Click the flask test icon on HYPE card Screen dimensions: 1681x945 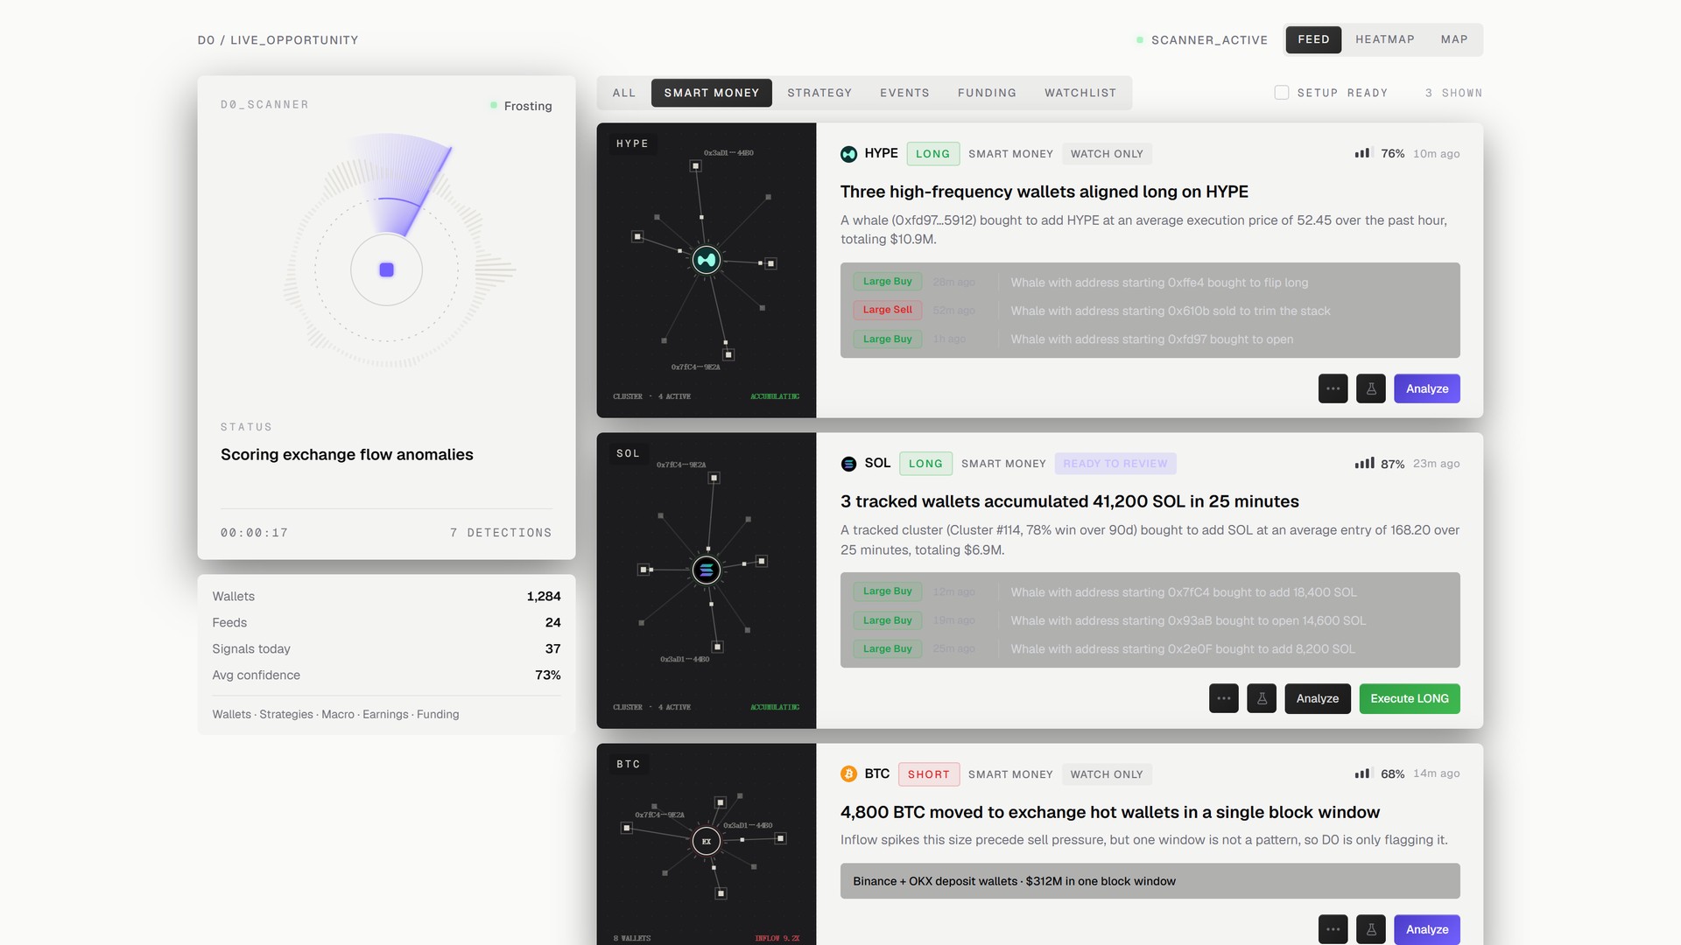1371,388
